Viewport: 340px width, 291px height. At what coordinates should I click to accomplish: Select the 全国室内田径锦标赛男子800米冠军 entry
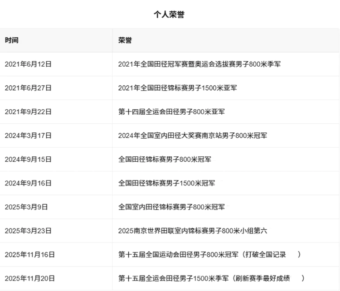point(171,207)
